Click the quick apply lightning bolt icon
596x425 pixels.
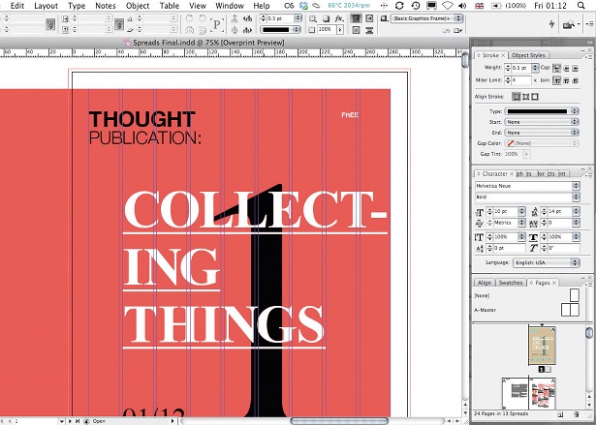pyautogui.click(x=552, y=24)
